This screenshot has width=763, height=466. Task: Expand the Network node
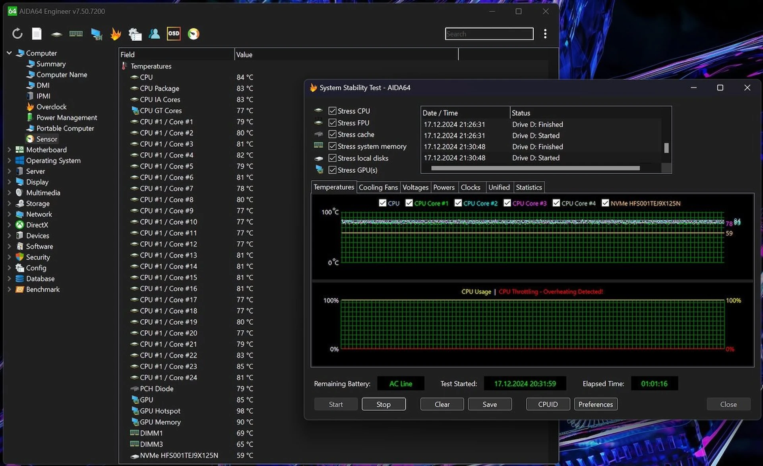point(9,214)
